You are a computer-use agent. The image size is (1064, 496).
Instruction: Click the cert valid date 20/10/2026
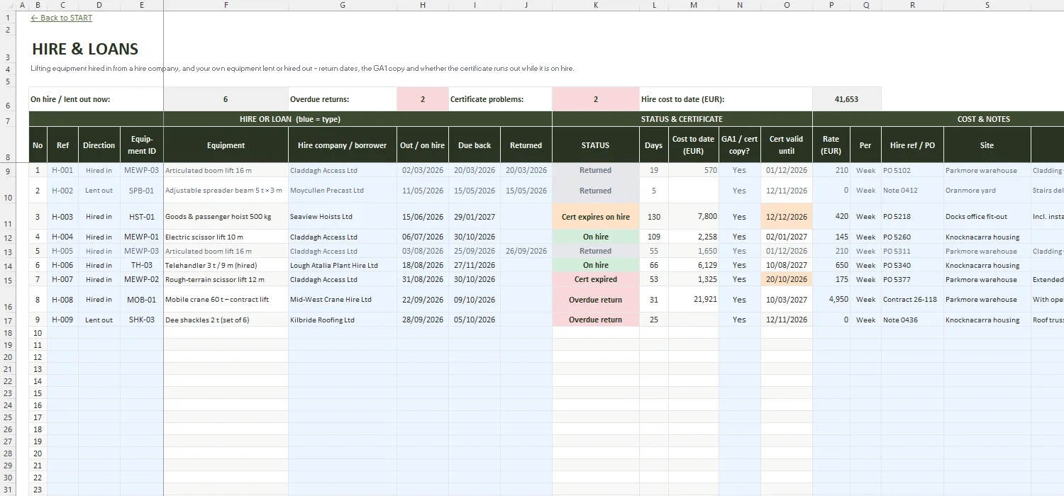786,279
